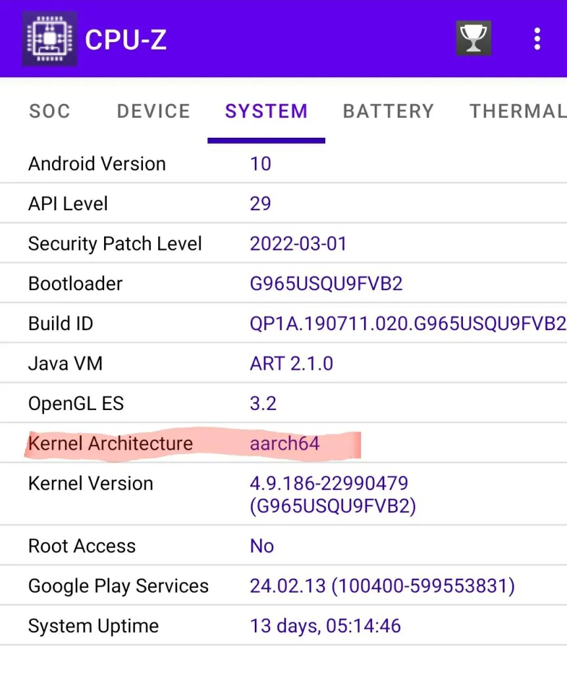The height and width of the screenshot is (675, 567).
Task: Select the SYSTEM tab
Action: click(x=266, y=111)
